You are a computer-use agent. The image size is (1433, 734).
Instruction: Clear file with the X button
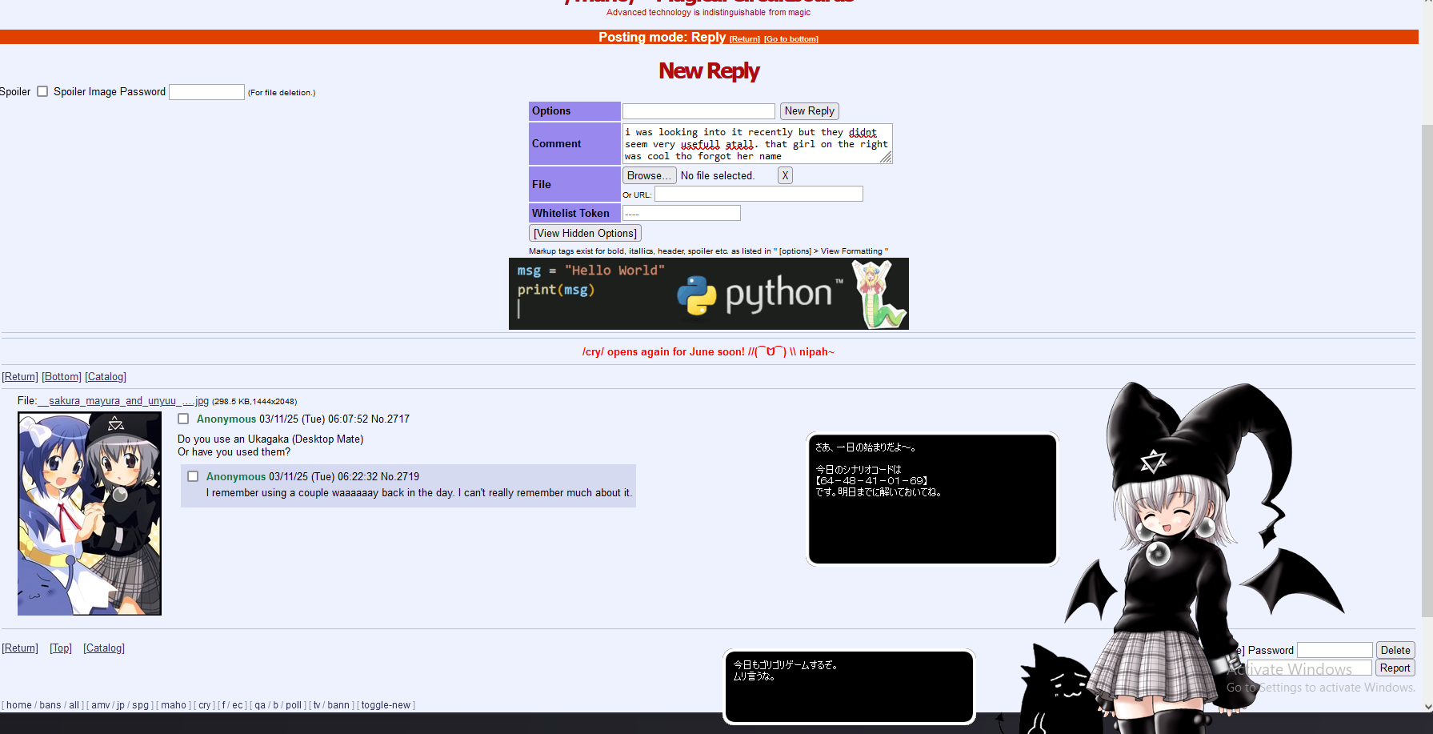tap(785, 175)
